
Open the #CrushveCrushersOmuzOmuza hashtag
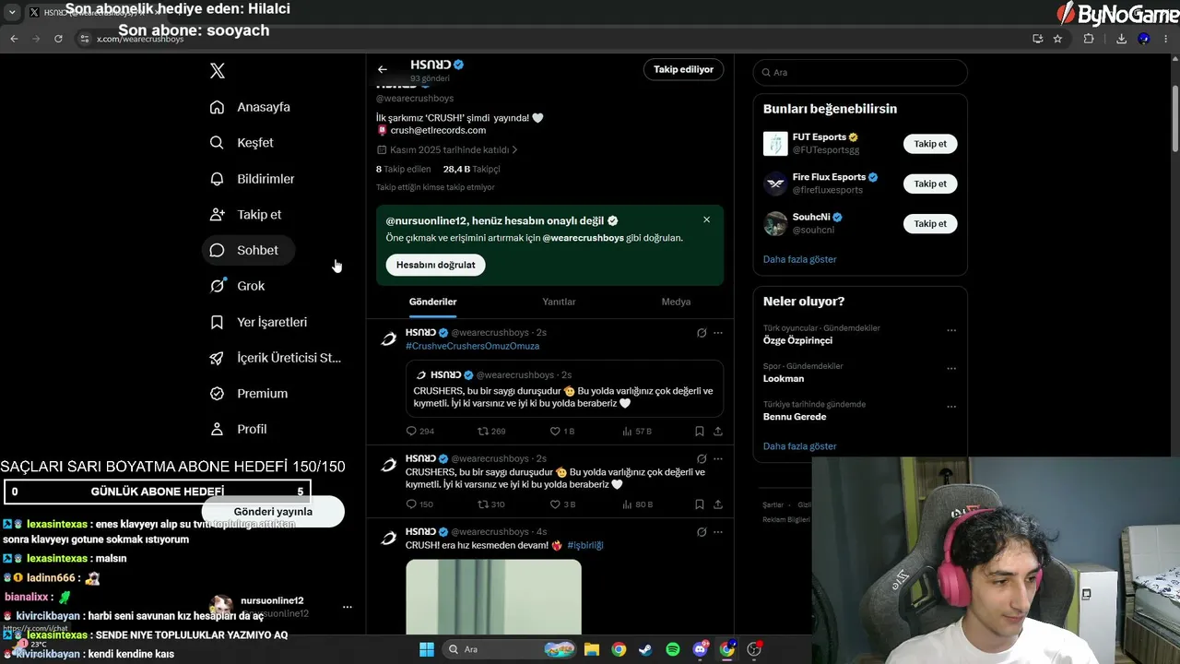[472, 346]
